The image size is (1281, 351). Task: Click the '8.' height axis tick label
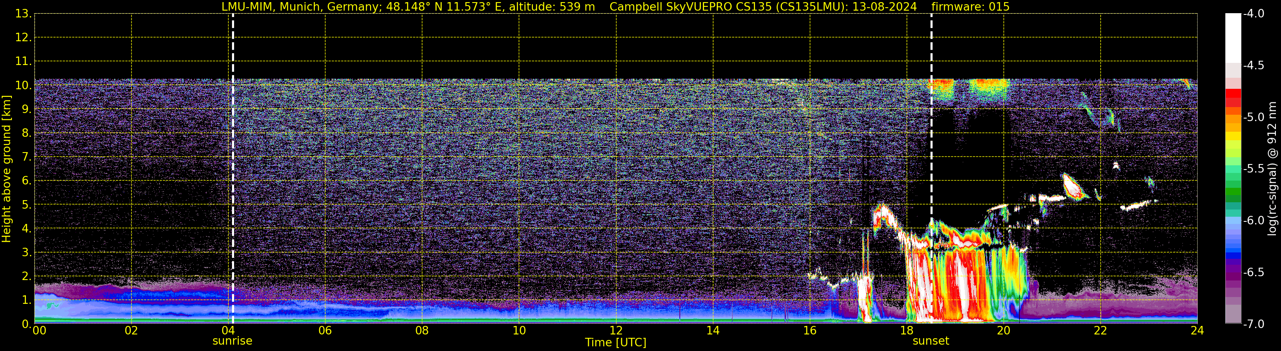point(26,133)
